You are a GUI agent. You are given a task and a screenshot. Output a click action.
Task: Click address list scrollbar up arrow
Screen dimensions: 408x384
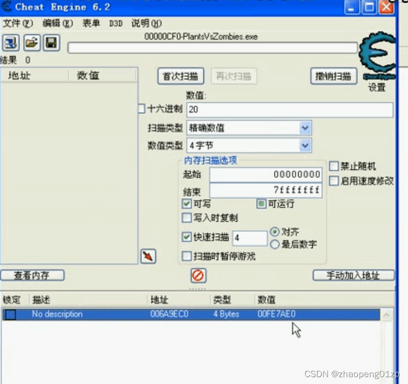pos(386,315)
